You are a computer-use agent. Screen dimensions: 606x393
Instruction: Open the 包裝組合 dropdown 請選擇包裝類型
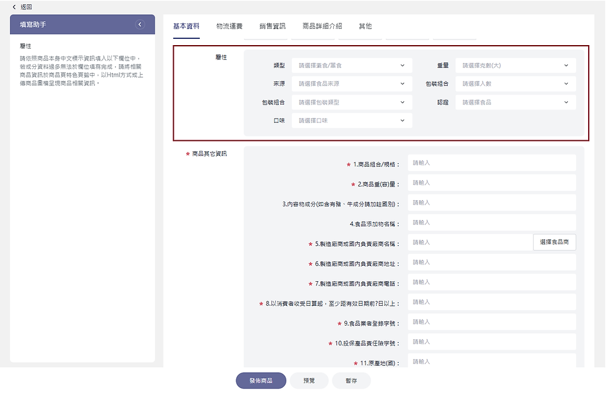coord(352,103)
